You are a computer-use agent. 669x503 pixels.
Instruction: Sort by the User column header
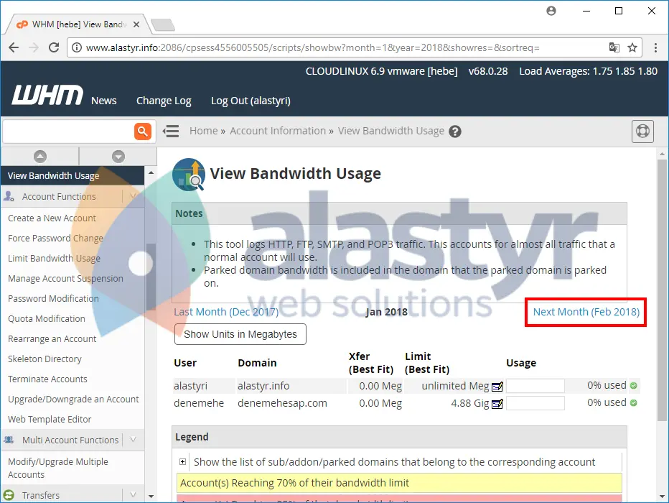click(185, 363)
